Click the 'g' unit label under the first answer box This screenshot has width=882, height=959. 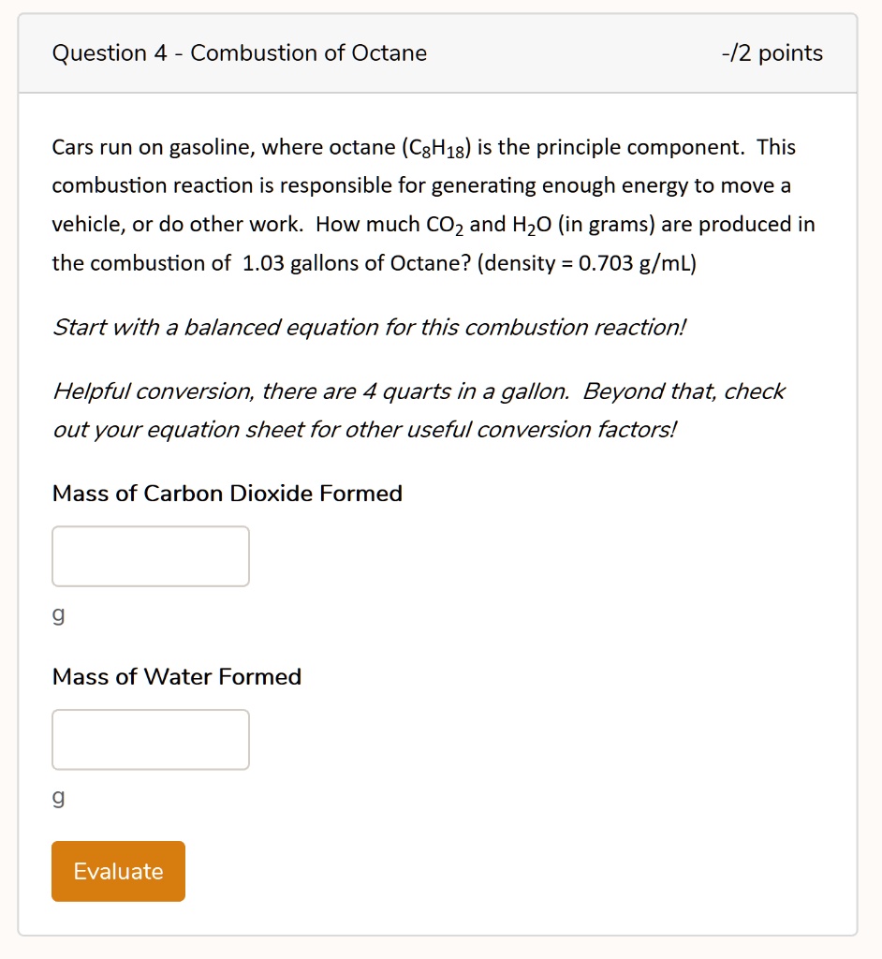click(58, 614)
